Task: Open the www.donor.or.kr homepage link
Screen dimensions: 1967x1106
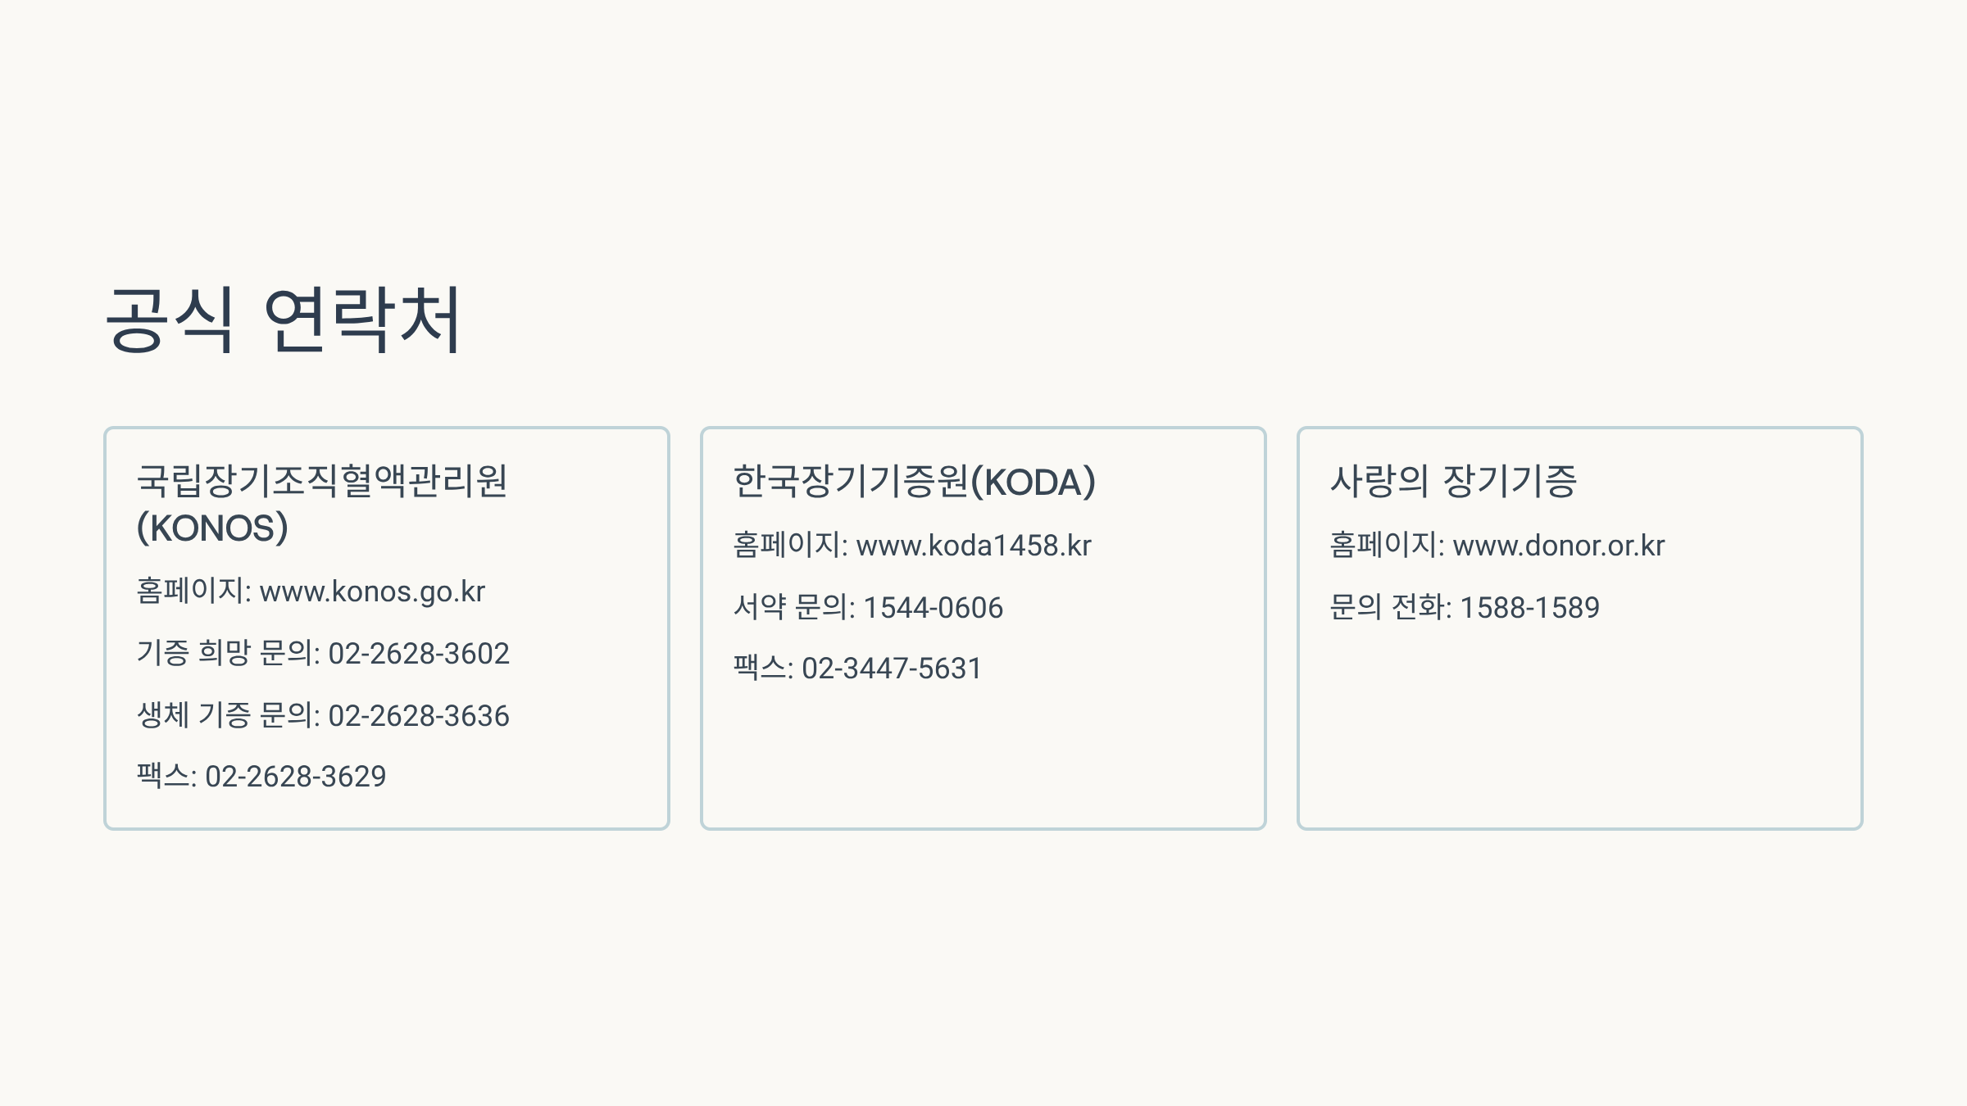Action: (1559, 546)
